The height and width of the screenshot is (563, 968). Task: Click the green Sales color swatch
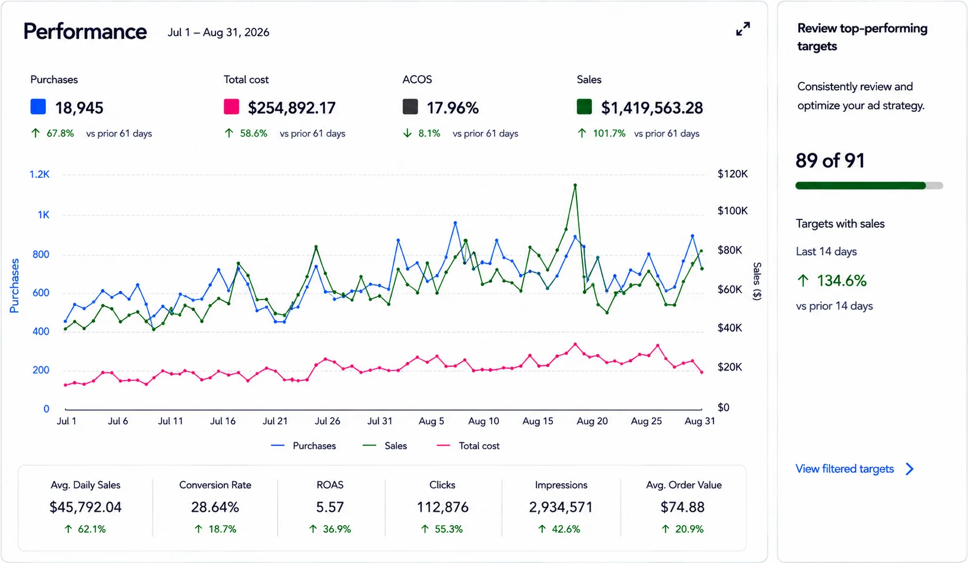coord(584,106)
